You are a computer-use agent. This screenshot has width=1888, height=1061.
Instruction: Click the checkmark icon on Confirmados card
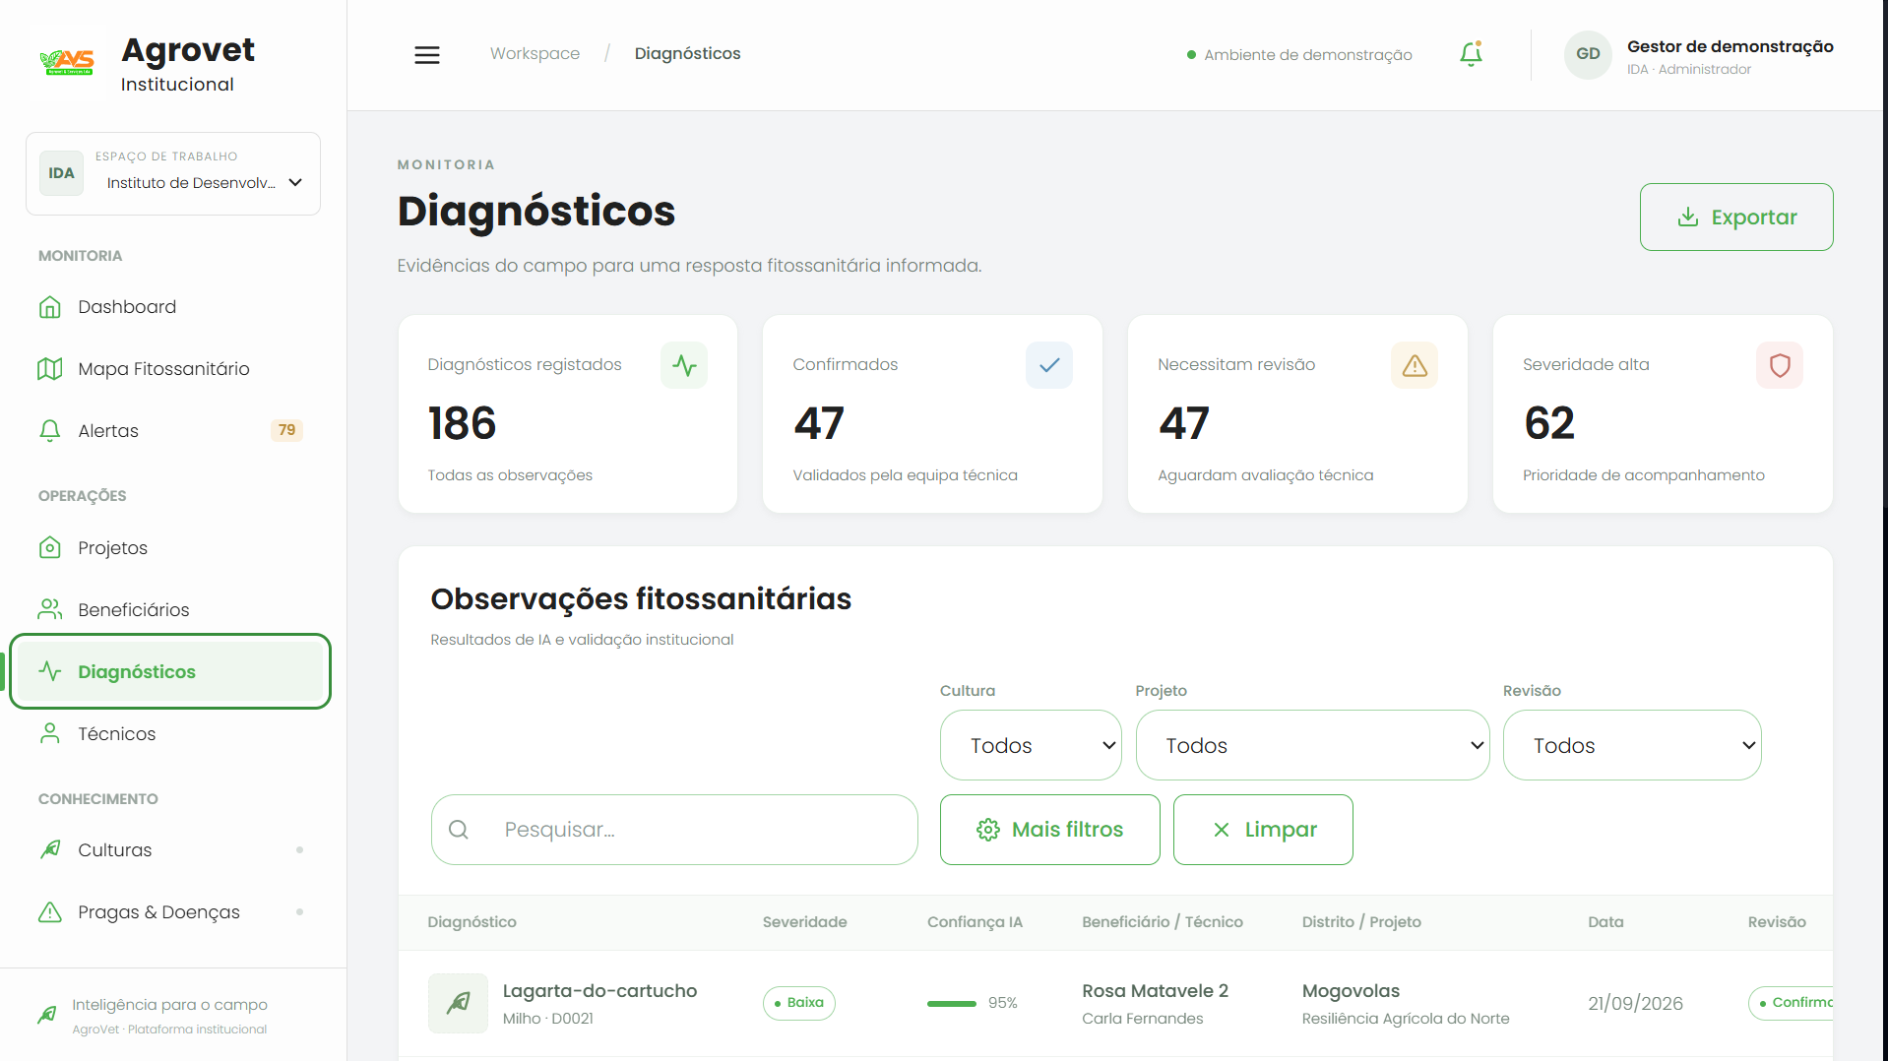pyautogui.click(x=1049, y=365)
